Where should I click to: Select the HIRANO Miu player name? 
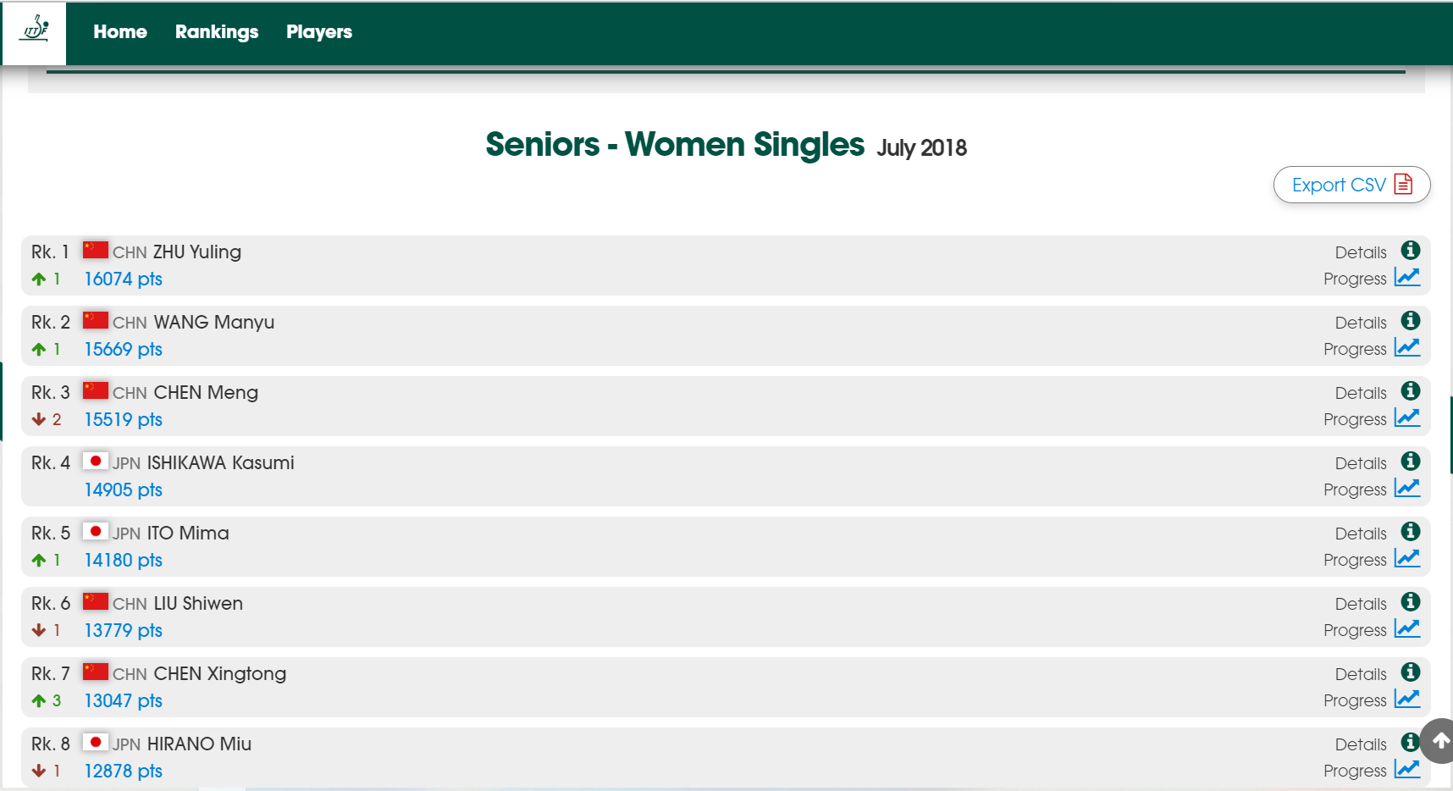(x=199, y=744)
